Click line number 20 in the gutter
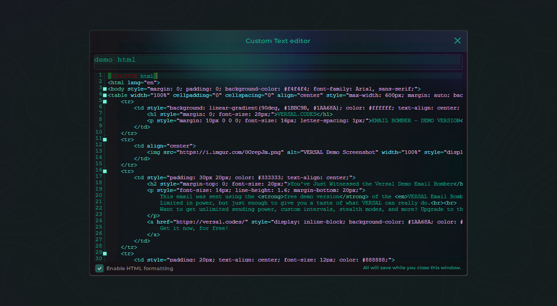This screenshot has width=557, height=306. 99,195
